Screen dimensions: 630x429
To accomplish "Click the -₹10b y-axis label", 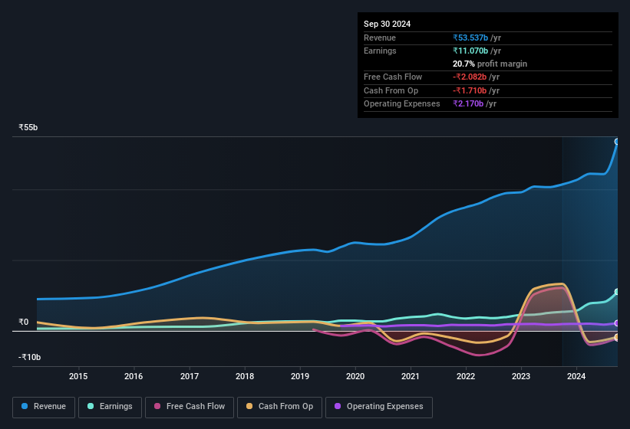I will 29,357.
